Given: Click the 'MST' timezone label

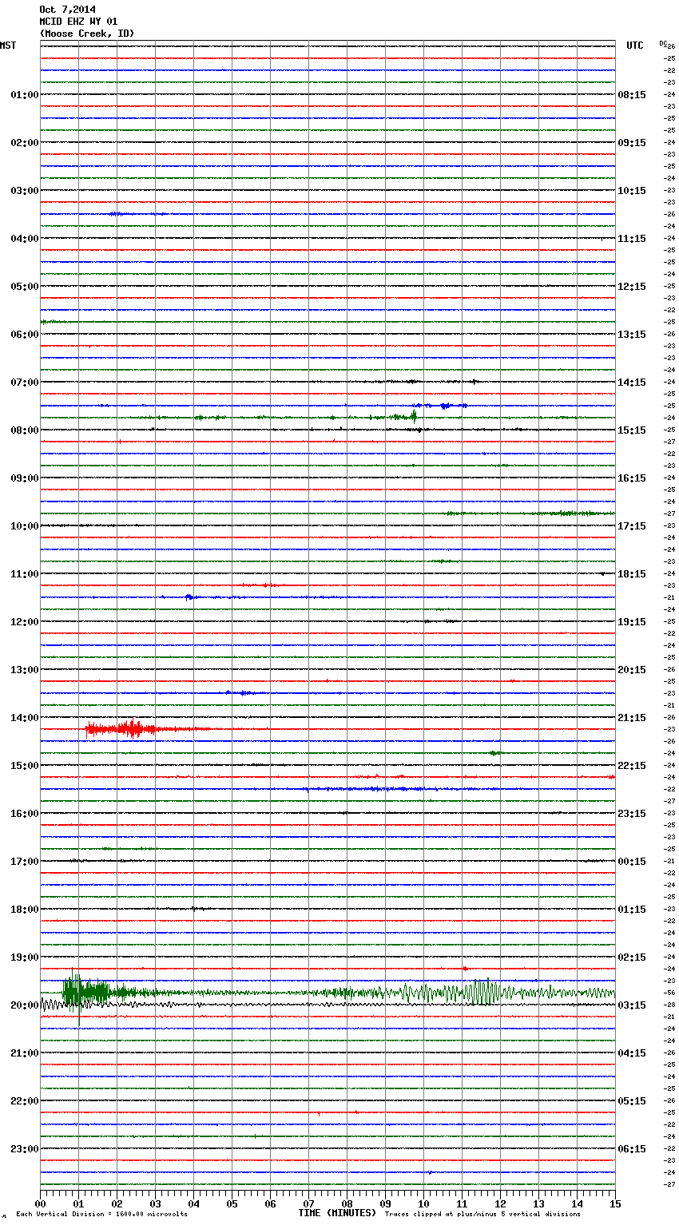Looking at the screenshot, I should tap(8, 46).
